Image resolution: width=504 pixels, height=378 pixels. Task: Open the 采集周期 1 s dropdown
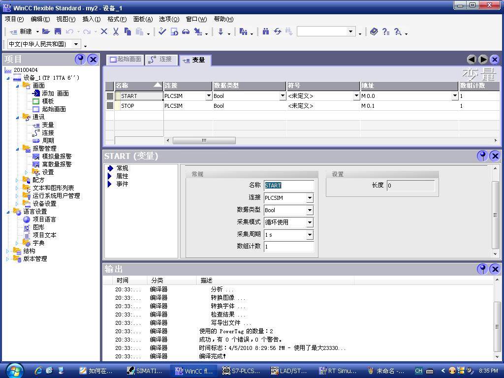coord(310,235)
